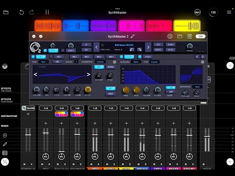Click the BROWSE button
This screenshot has width=235, height=176.
[158, 50]
